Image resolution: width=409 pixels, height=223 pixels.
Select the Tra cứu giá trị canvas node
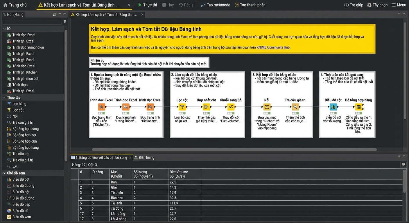(295, 107)
